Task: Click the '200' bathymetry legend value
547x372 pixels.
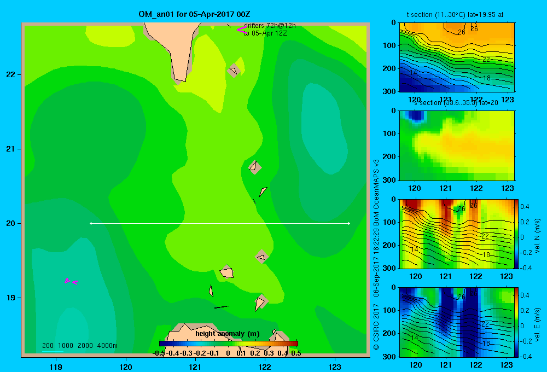Action: click(48, 346)
